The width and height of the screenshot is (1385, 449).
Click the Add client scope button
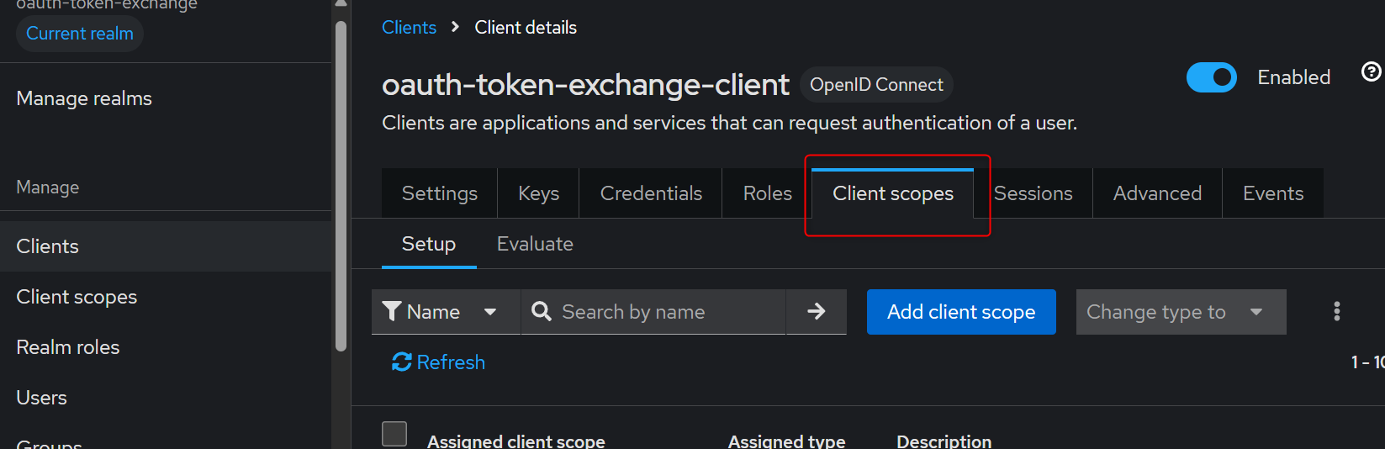961,312
